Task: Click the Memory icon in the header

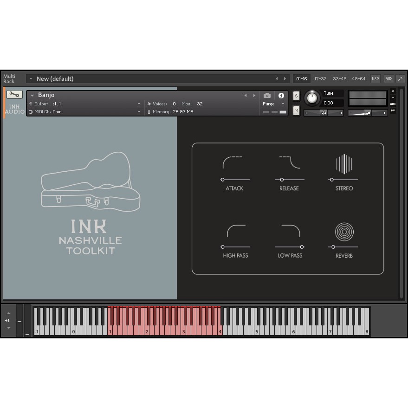Action: click(x=149, y=112)
